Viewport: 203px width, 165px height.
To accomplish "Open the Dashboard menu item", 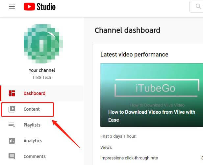I will click(42, 93).
